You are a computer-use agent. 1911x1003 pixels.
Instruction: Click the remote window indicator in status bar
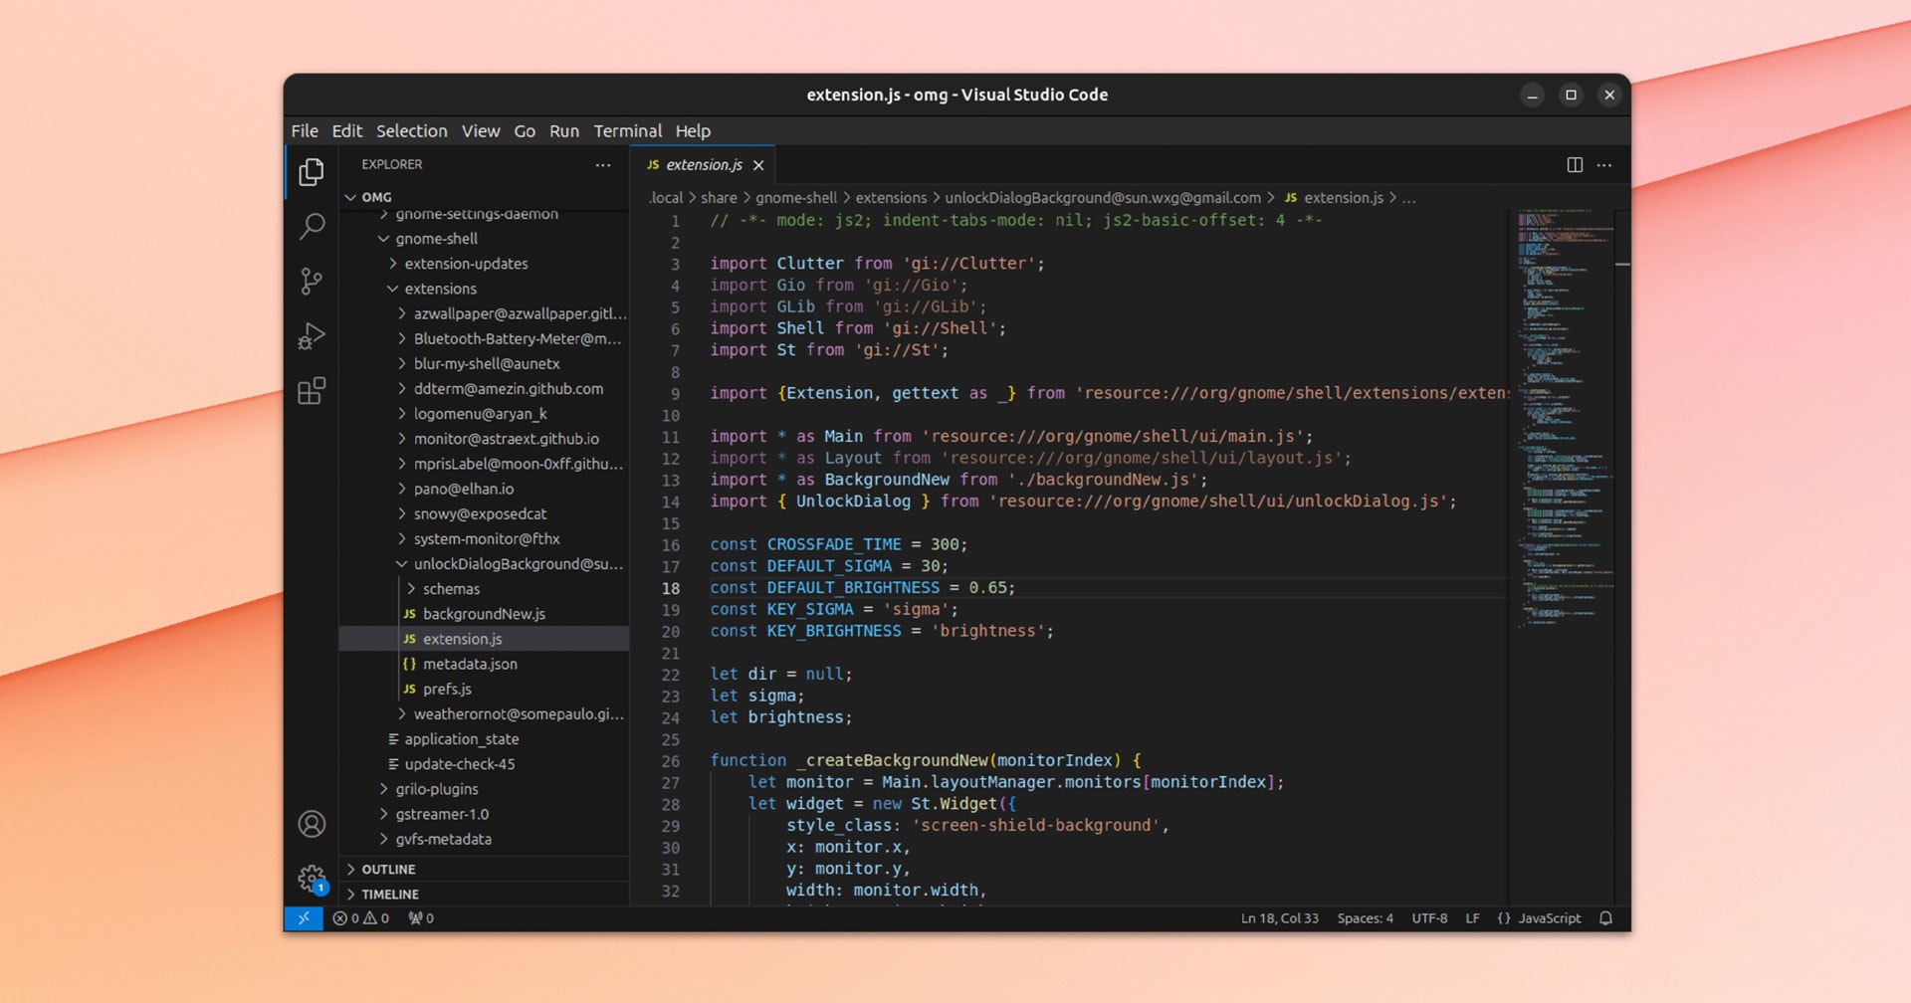click(x=304, y=918)
